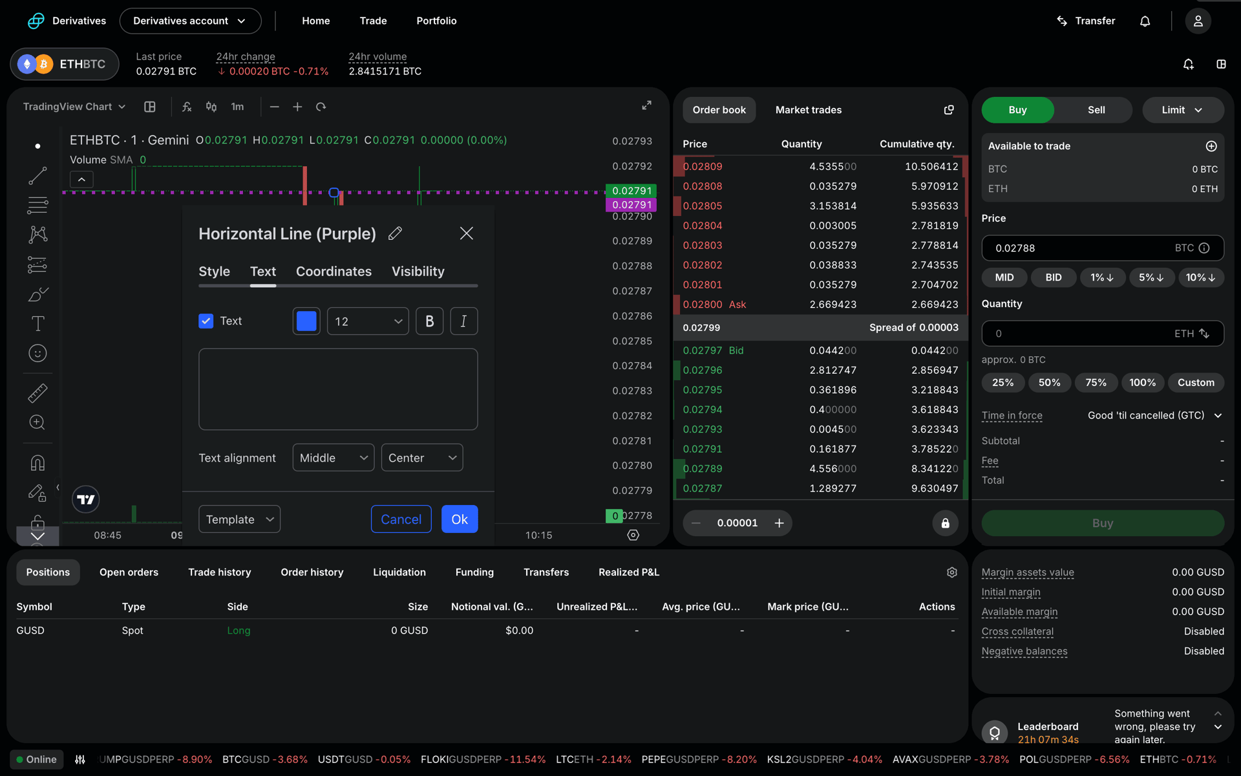Expand chart to fullscreen
Screen dimensions: 1241x776
(x=646, y=105)
